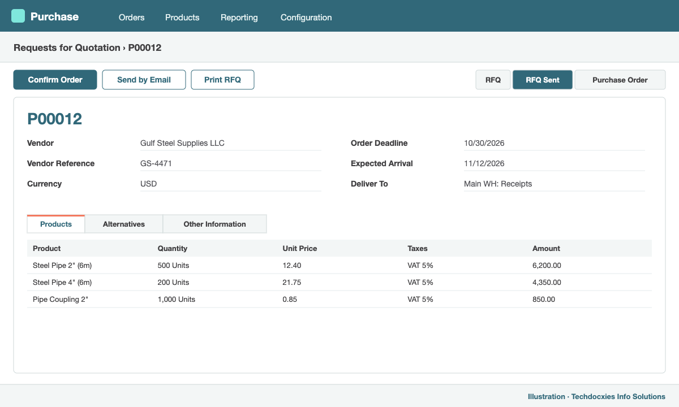Click the Order Deadline field 10/30/2026
Image resolution: width=679 pixels, height=407 pixels.
tap(555, 144)
